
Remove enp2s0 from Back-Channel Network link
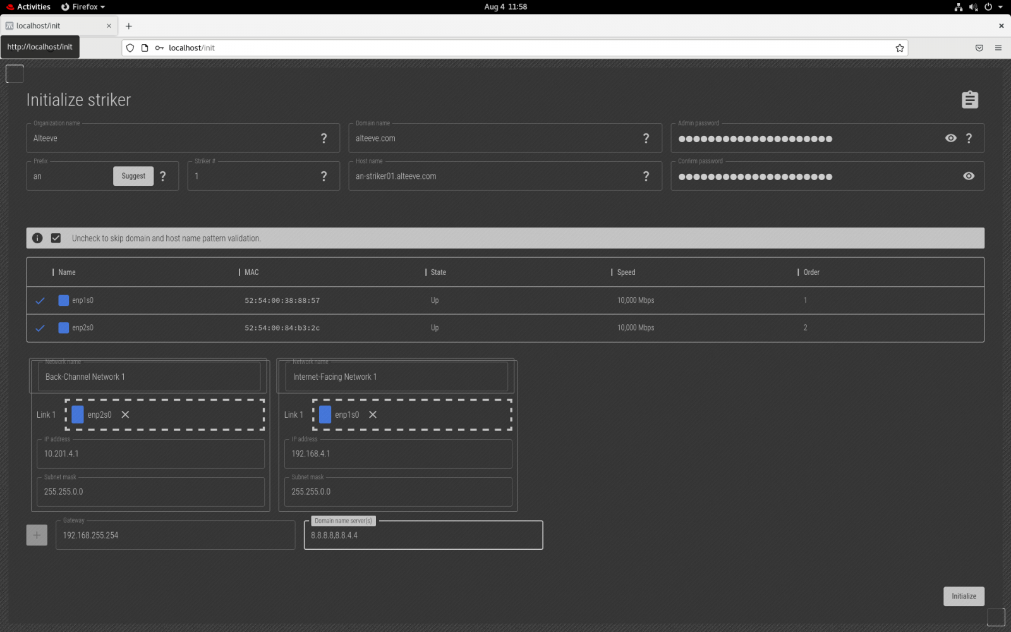coord(125,415)
